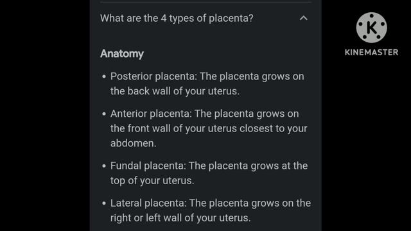Select the 'What are the 4 types of placenta?' question

tap(177, 19)
